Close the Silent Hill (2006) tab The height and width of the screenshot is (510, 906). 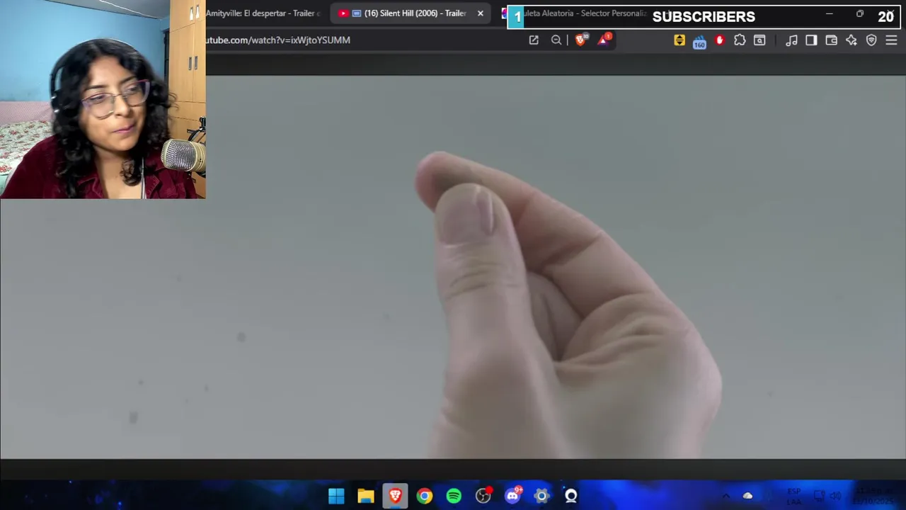point(481,13)
